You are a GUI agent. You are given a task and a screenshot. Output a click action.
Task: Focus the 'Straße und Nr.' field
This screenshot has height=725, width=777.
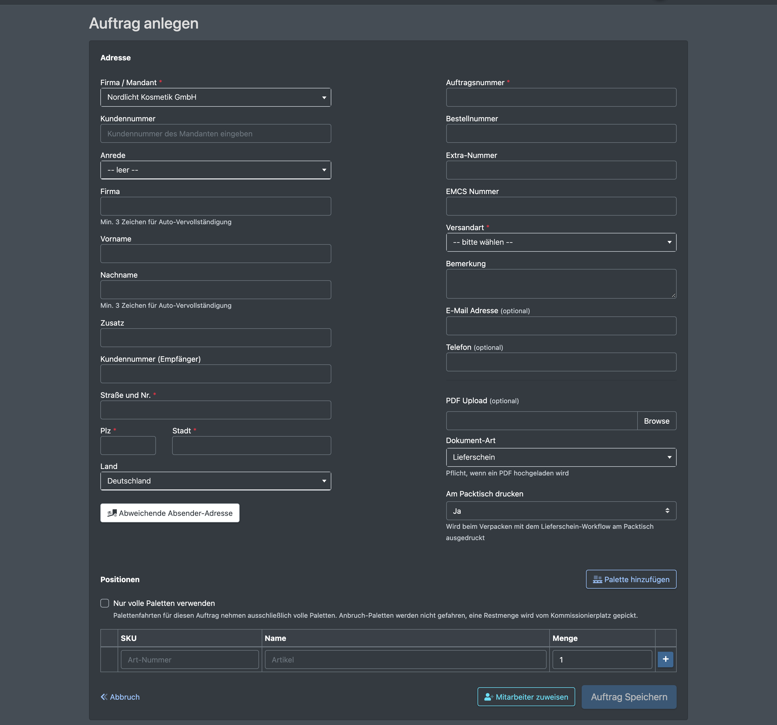tap(216, 410)
